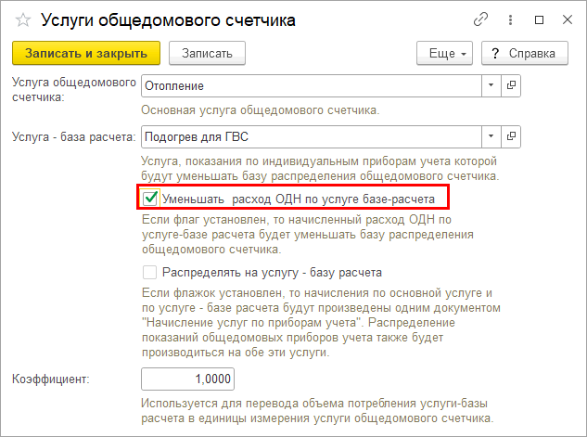Click the Отопление service input field
The width and height of the screenshot is (587, 437).
point(311,85)
